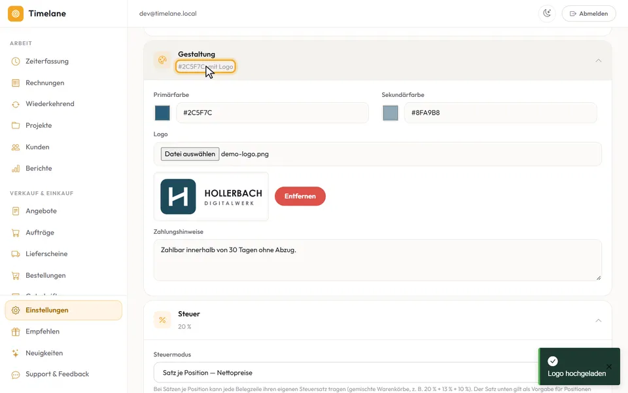Viewport: 628px width, 393px height.
Task: Click the red Entfernen button
Action: [300, 196]
